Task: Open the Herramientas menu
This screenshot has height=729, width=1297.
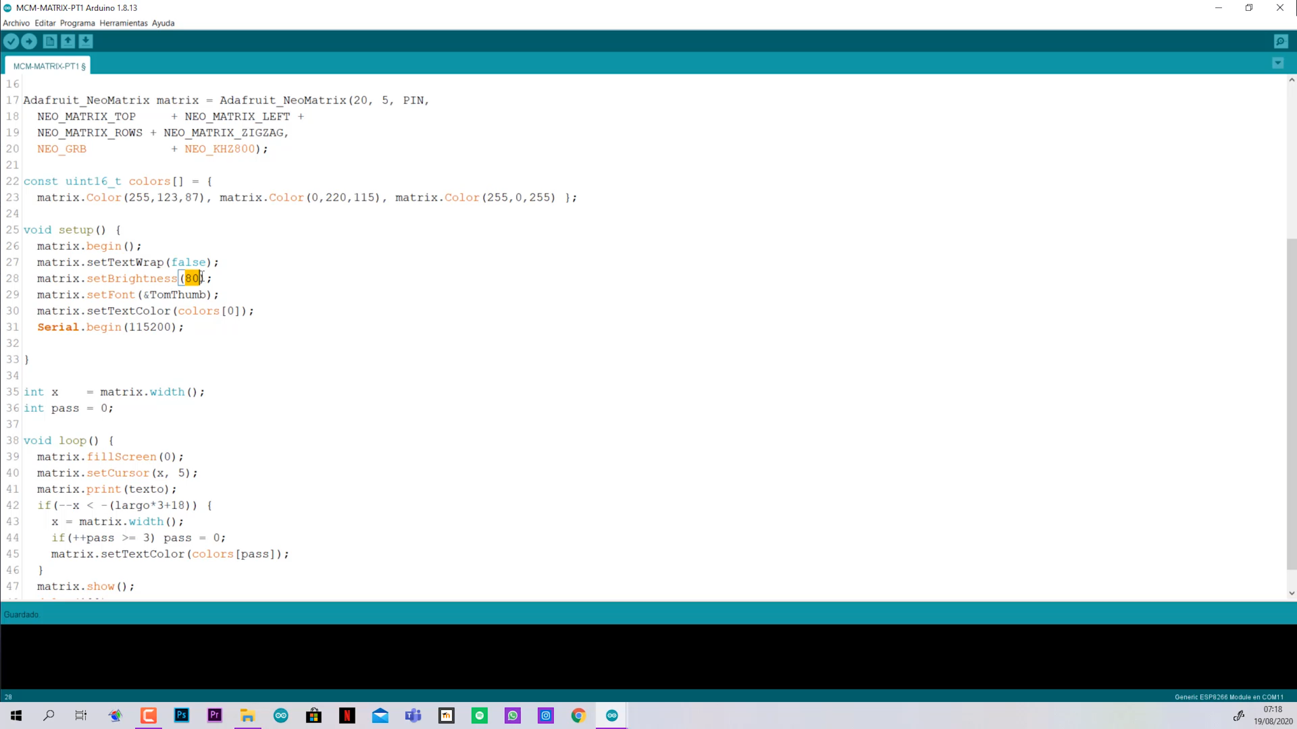Action: click(124, 23)
